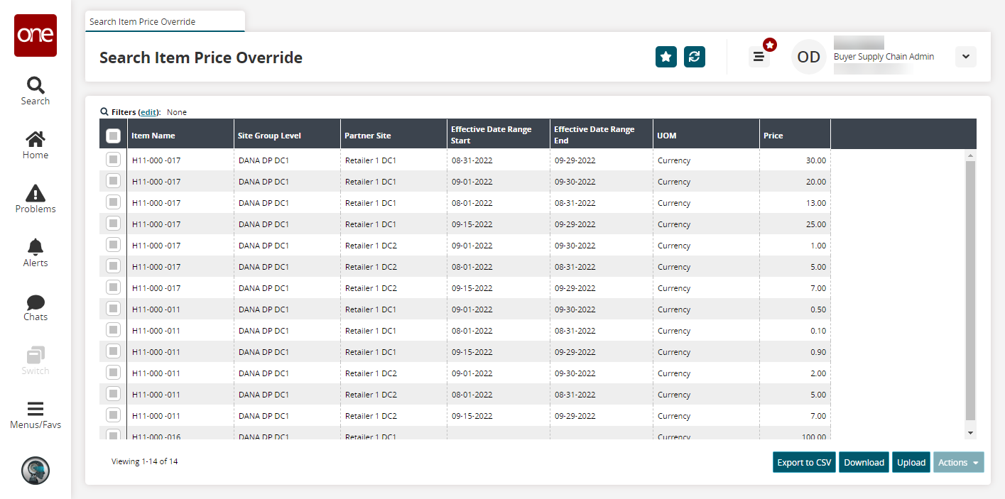Image resolution: width=1005 pixels, height=499 pixels.
Task: Check the row with price 0.50
Action: pos(113,309)
